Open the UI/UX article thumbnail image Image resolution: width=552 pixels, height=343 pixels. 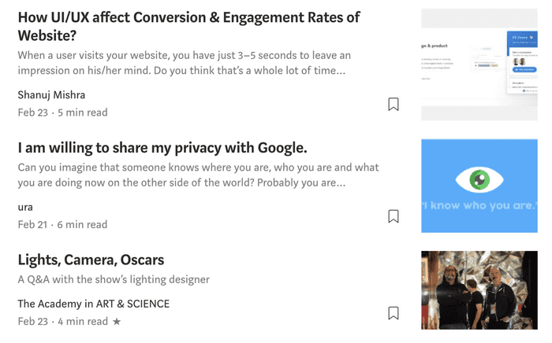coord(479,65)
